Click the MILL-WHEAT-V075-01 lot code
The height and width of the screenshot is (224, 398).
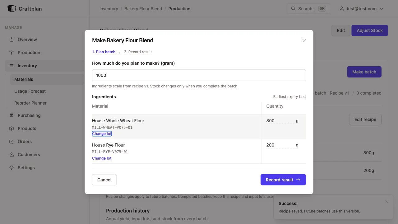[112, 128]
